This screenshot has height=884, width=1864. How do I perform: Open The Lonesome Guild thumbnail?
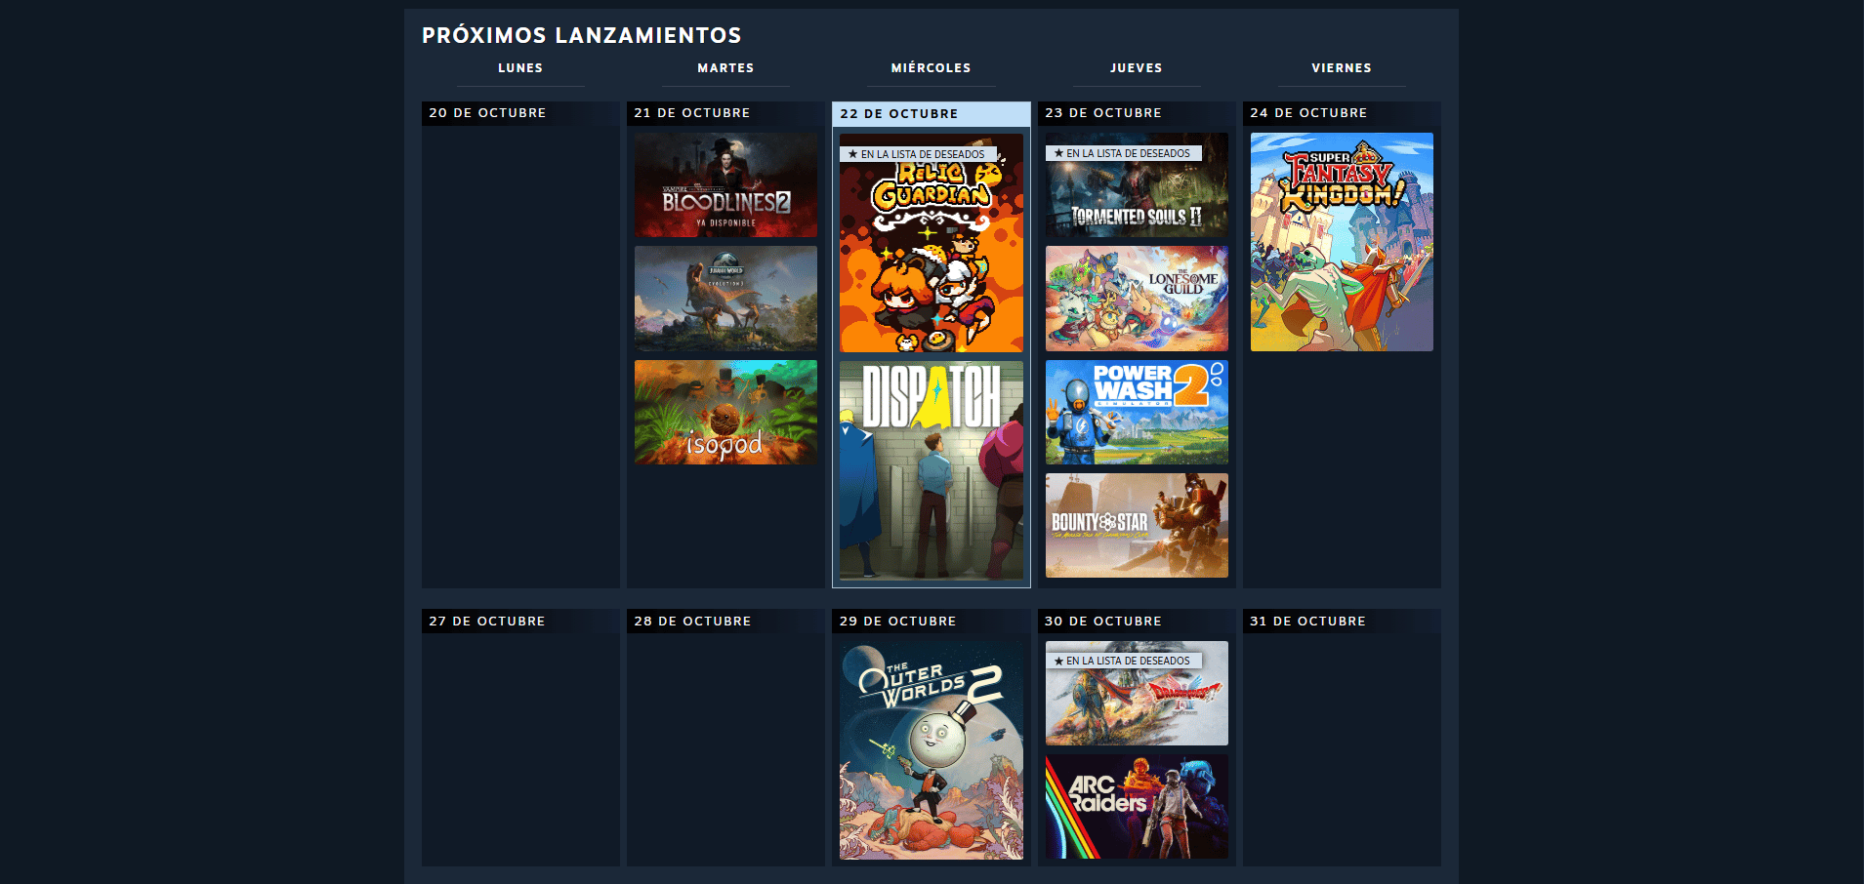(1137, 299)
